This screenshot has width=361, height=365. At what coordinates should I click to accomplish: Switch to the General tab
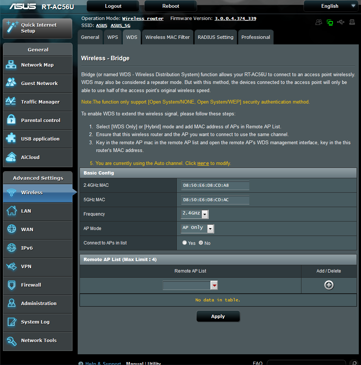pyautogui.click(x=90, y=37)
